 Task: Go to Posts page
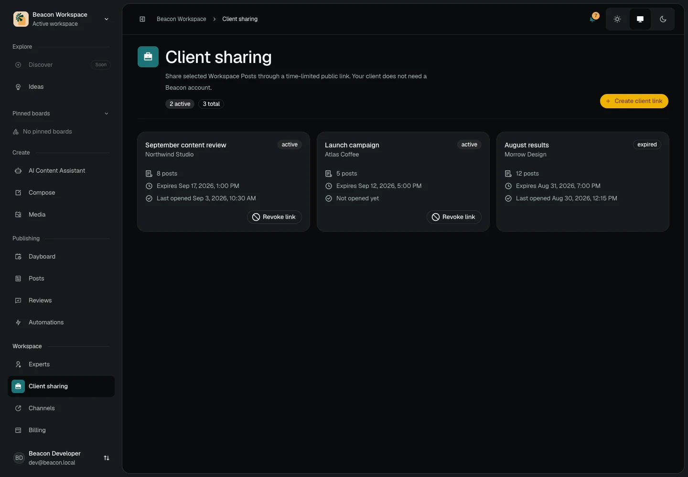pyautogui.click(x=61, y=279)
